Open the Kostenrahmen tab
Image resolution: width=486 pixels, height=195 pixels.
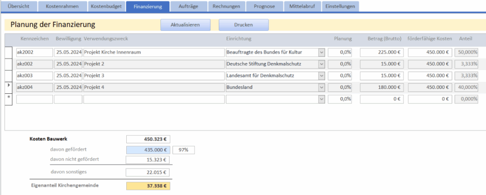[62, 7]
